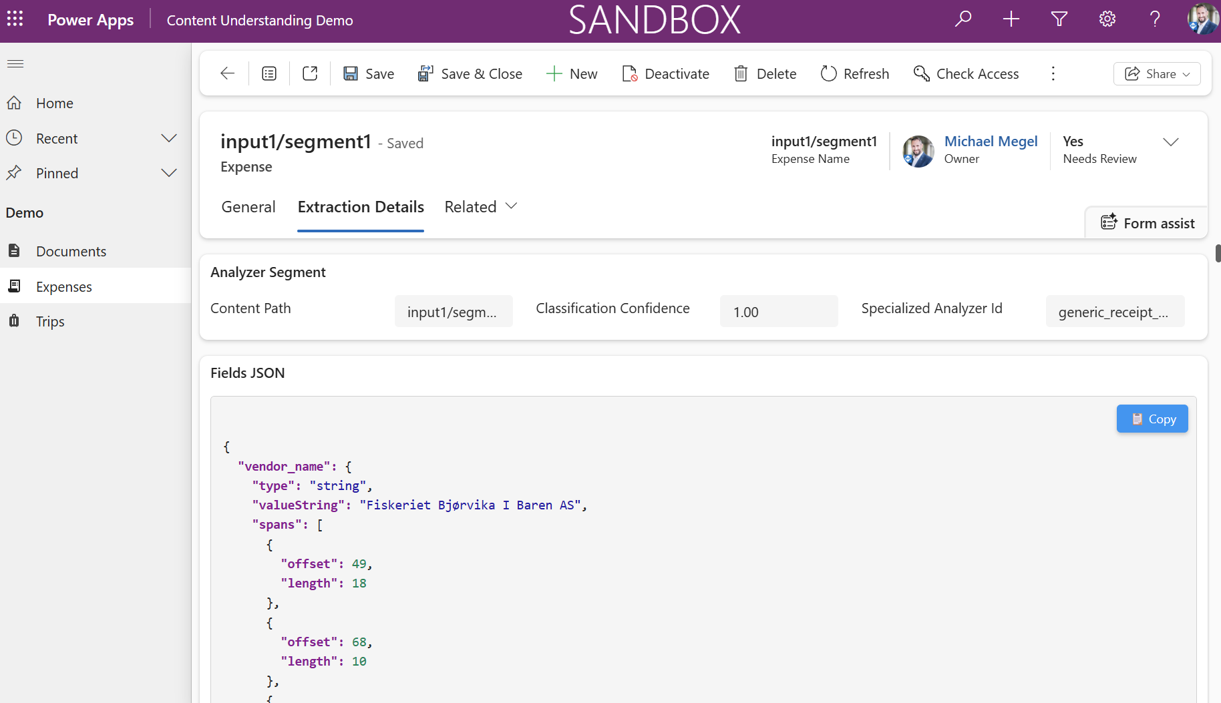The width and height of the screenshot is (1221, 703).
Task: Copy the Fields JSON content
Action: [1152, 419]
